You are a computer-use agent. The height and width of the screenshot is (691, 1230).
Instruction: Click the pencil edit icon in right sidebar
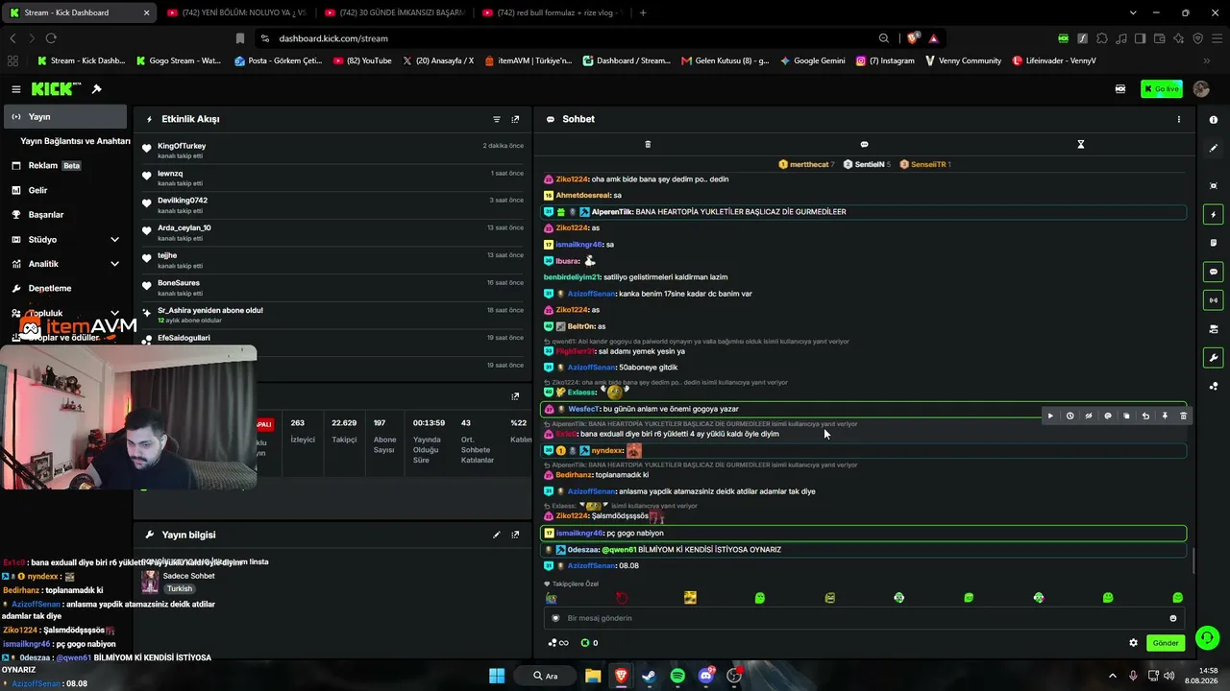[1214, 149]
